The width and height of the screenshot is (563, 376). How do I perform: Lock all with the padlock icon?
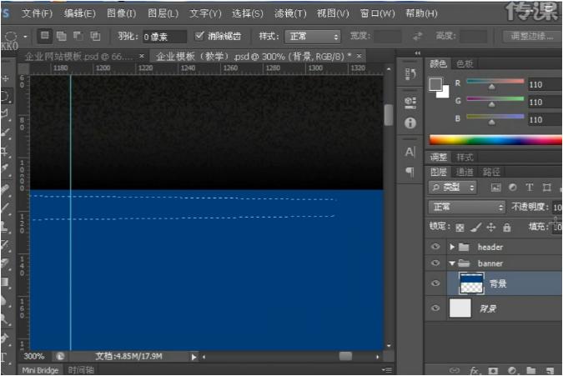click(x=506, y=227)
